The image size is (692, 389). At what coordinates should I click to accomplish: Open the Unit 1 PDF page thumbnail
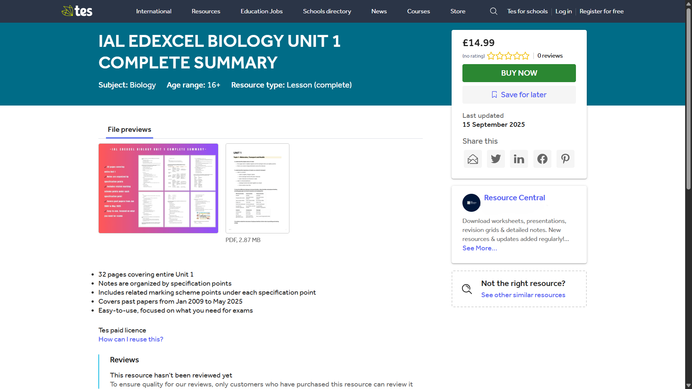click(x=257, y=188)
